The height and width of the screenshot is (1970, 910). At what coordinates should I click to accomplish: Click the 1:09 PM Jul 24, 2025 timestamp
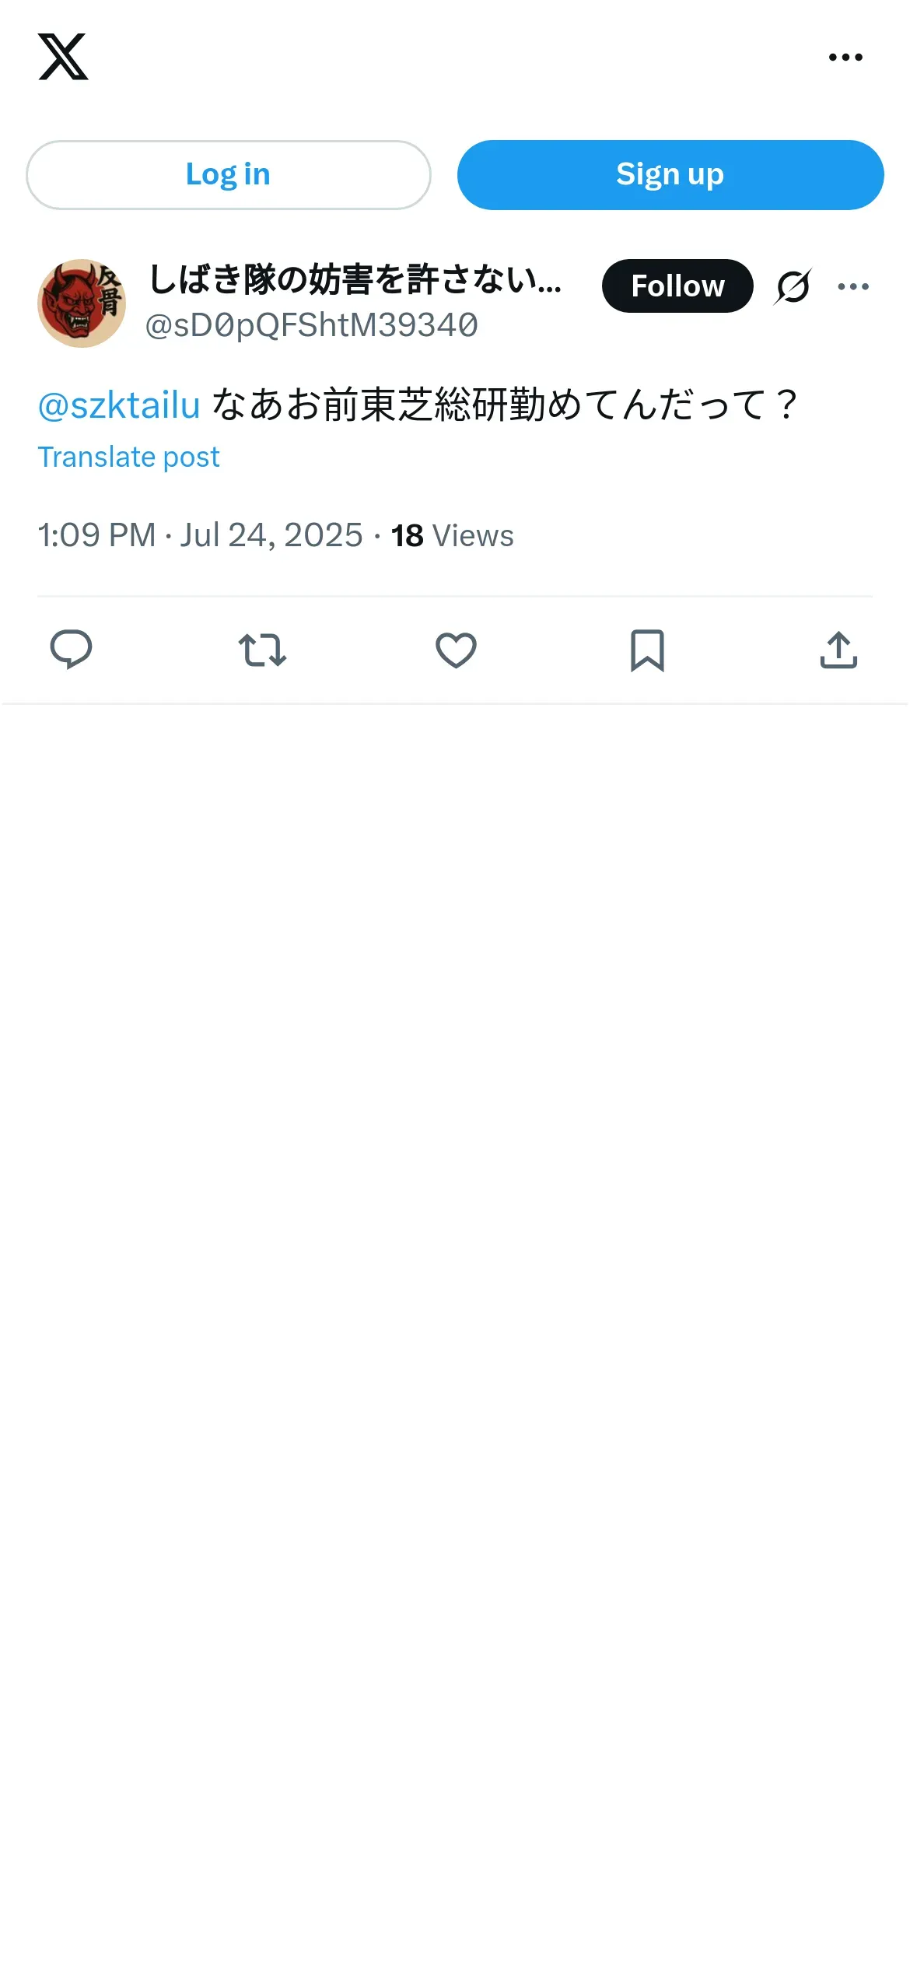click(x=200, y=535)
